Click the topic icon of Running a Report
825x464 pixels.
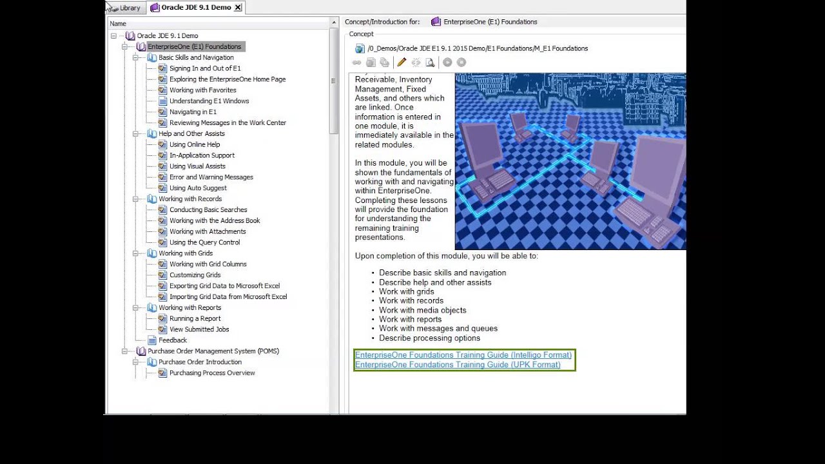162,318
